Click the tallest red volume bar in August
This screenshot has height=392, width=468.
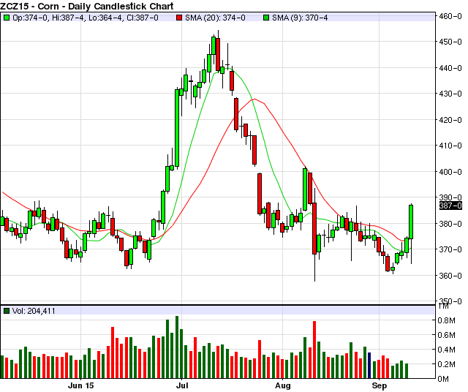(x=314, y=350)
